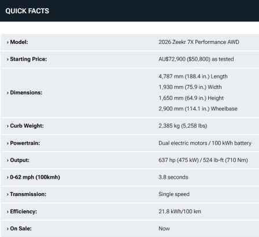Select Dual electric motors / 100 kWh battery
Viewport: 259px width, 237px height.
click(205, 143)
